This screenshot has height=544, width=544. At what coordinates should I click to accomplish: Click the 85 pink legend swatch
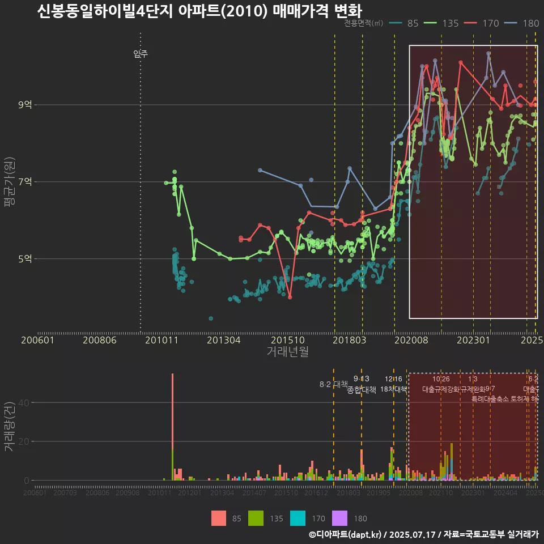coord(219,518)
